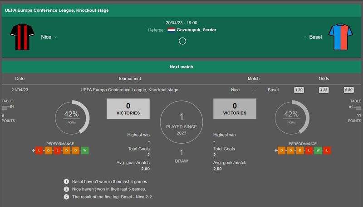Click Nice's first orange D performance badge
Screen dimensions: 363x207
(x=49, y=151)
